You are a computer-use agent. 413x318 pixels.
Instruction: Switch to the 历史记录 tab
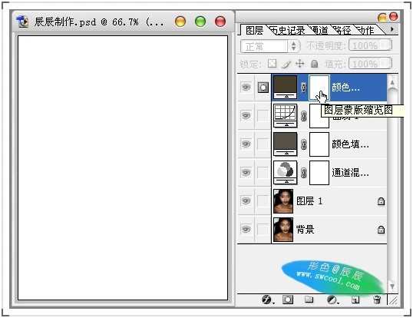tap(289, 31)
